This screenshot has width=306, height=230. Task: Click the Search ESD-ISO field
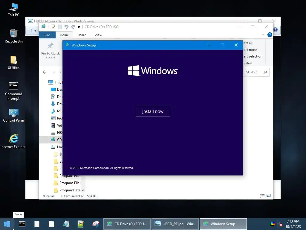point(256,72)
